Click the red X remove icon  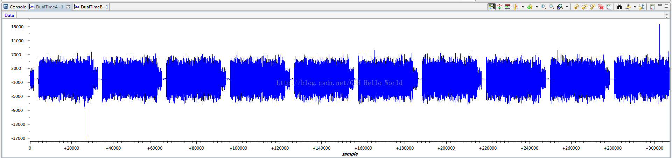601,7
